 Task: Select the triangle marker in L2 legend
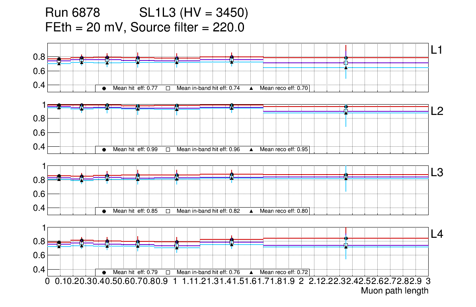tap(252, 150)
